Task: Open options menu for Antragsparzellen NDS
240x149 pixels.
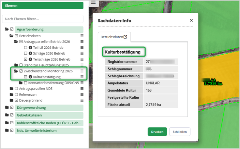Action: pos(82,89)
